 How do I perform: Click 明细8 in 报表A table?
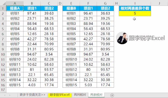pos(15,49)
